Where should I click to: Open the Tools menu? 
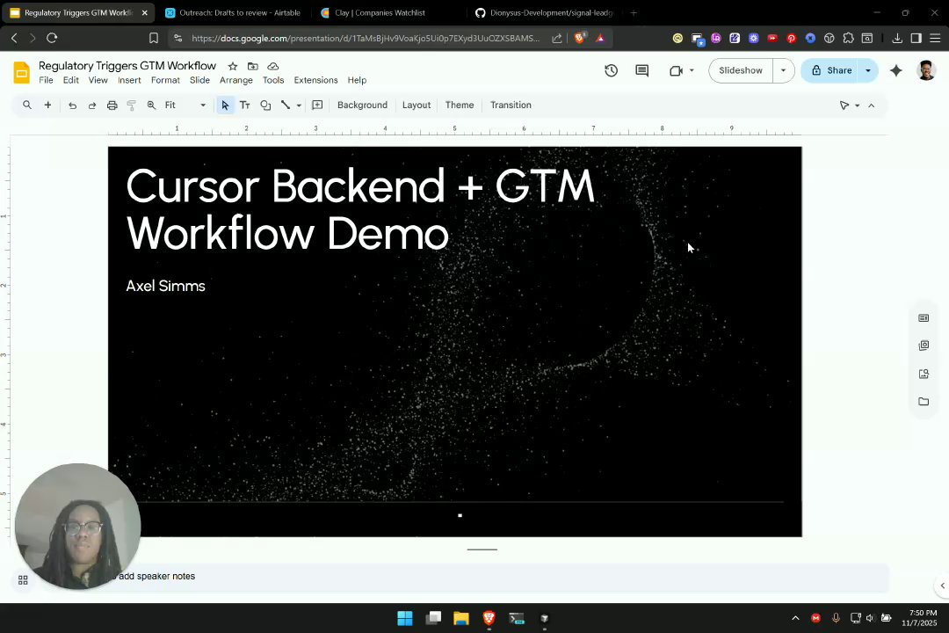click(x=273, y=80)
